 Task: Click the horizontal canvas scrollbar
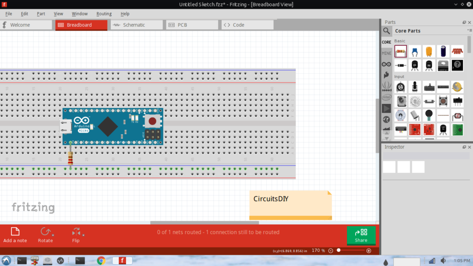(x=204, y=223)
